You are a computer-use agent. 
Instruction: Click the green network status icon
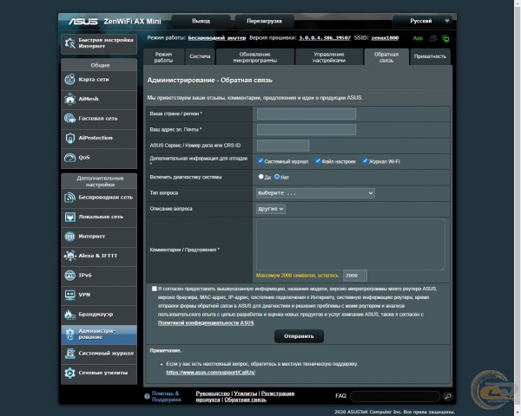coord(445,38)
